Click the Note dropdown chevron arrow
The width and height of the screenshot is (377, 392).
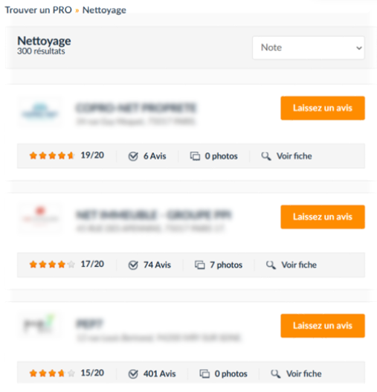pos(359,48)
